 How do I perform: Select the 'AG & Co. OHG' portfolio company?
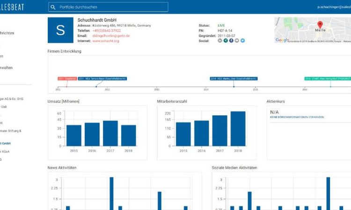point(12,99)
